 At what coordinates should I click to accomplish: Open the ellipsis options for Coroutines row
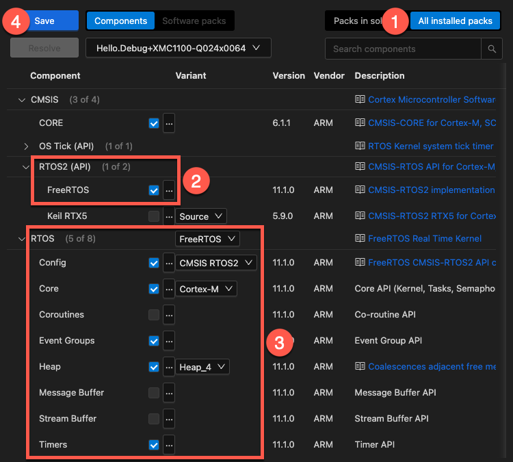pos(169,315)
